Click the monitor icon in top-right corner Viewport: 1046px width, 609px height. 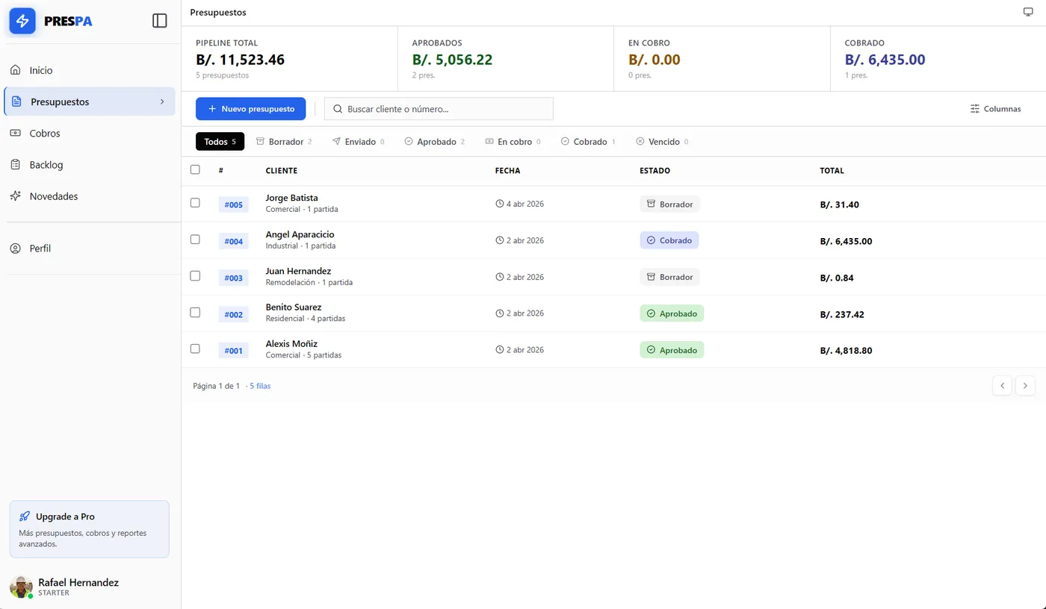(x=1028, y=12)
